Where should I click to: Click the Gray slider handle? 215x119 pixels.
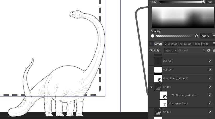pyautogui.click(x=203, y=2)
